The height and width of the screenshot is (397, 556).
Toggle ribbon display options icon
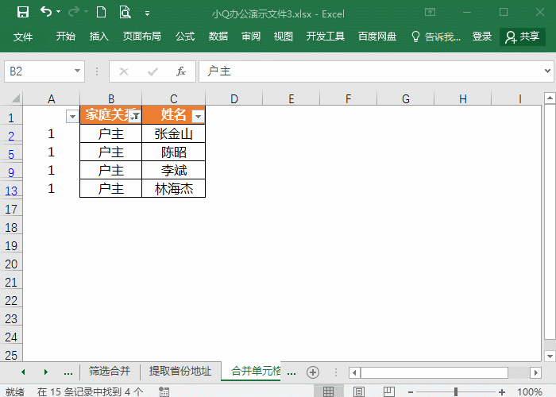click(431, 12)
